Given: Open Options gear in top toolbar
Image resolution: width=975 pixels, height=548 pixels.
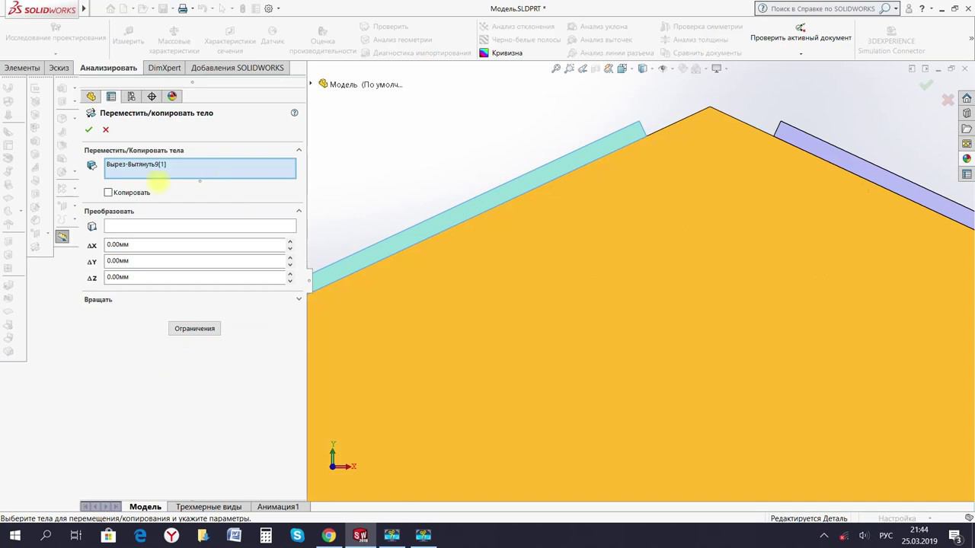Looking at the screenshot, I should [x=269, y=8].
